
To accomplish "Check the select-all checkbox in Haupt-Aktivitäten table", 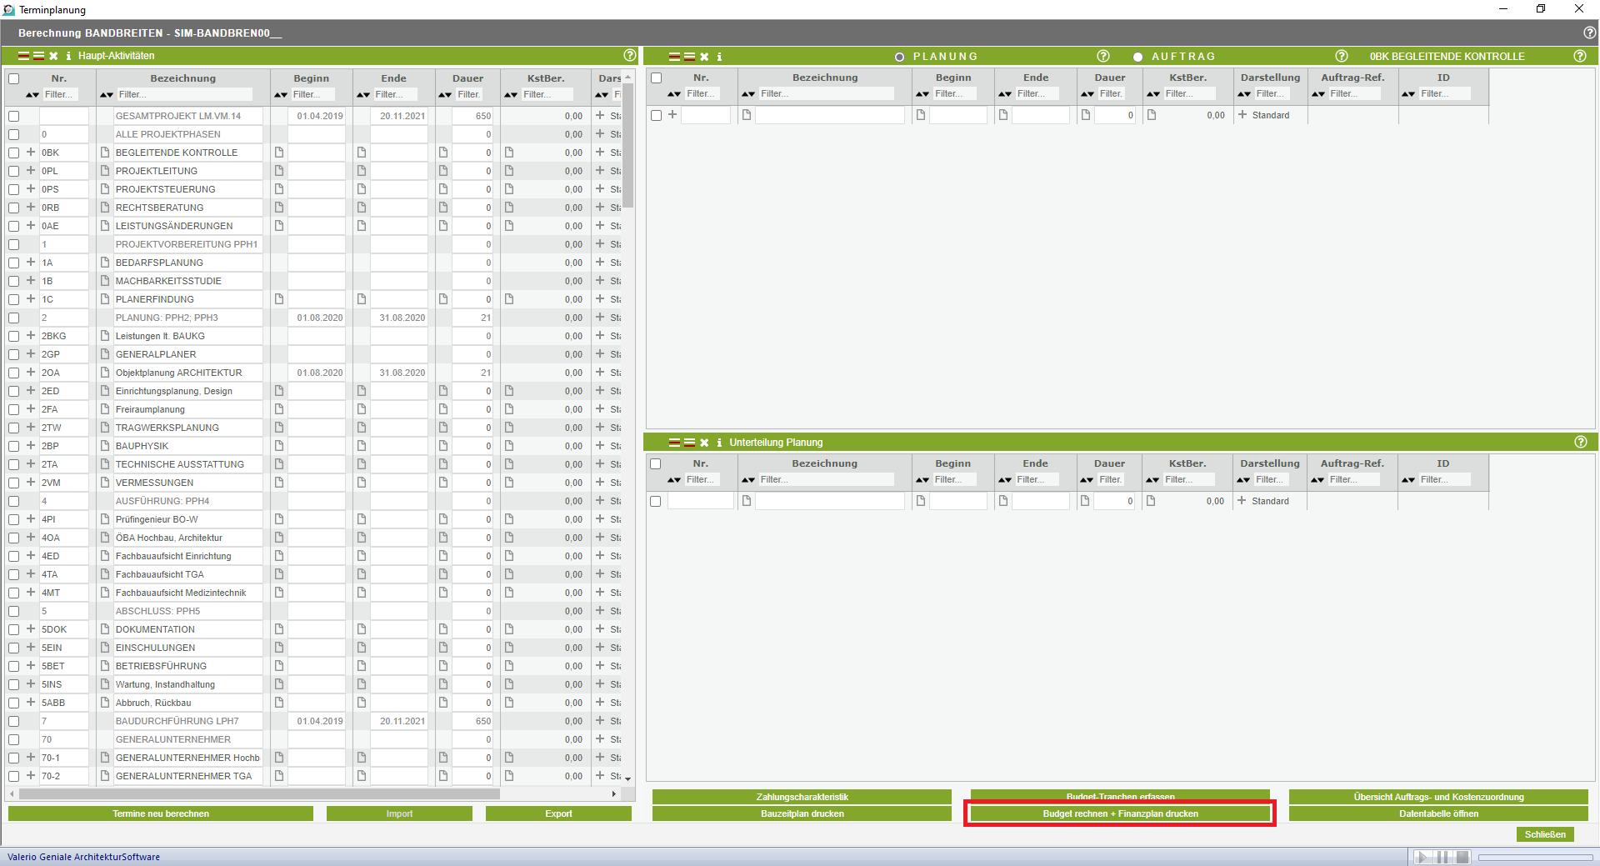I will tap(14, 78).
